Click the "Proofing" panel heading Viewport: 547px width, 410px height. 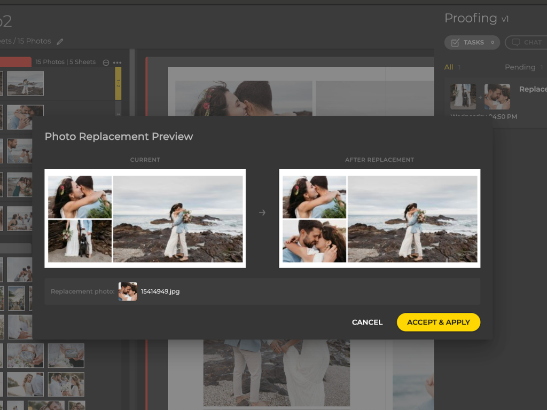[471, 18]
